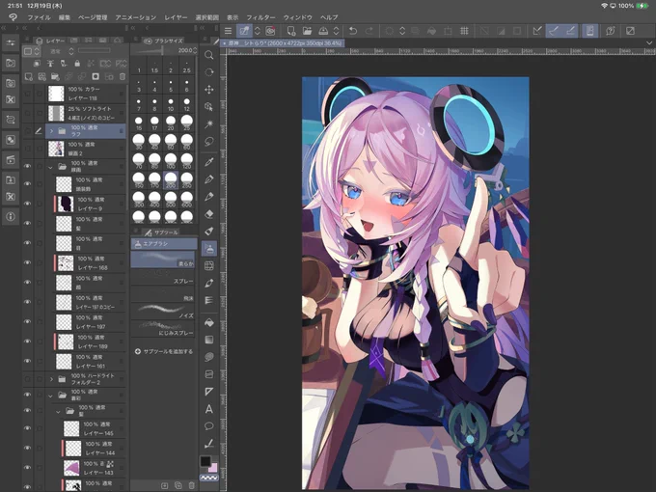The width and height of the screenshot is (656, 492).
Task: Select the Lasso selection tool
Action: (209, 142)
